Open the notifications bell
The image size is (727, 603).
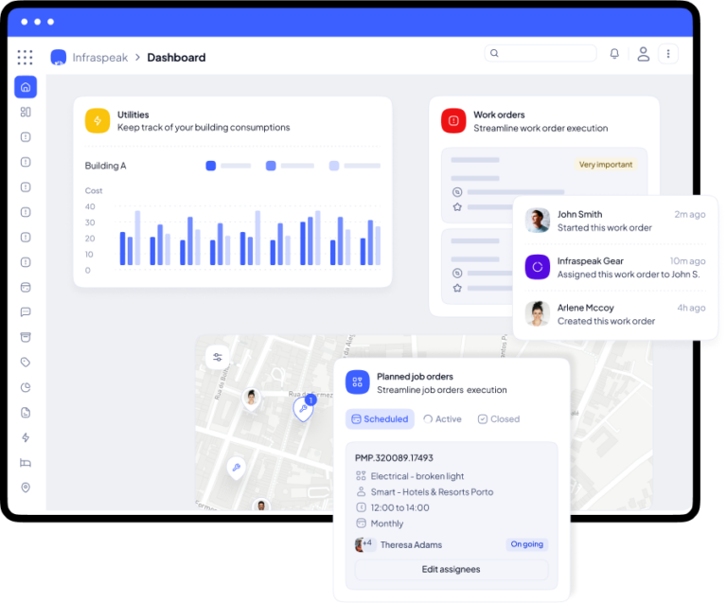tap(614, 54)
